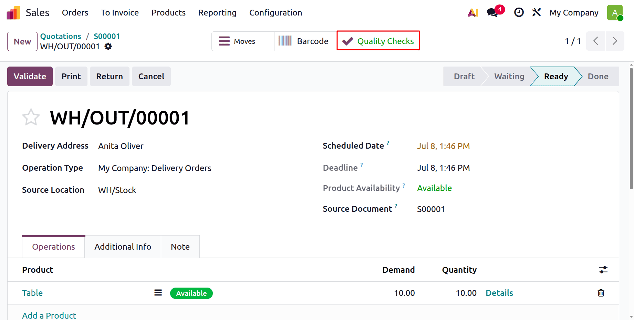This screenshot has width=634, height=320.
Task: Go back to Quotations breadcrumb
Action: click(61, 36)
